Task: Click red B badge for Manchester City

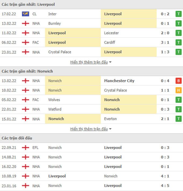Action: tap(178, 81)
